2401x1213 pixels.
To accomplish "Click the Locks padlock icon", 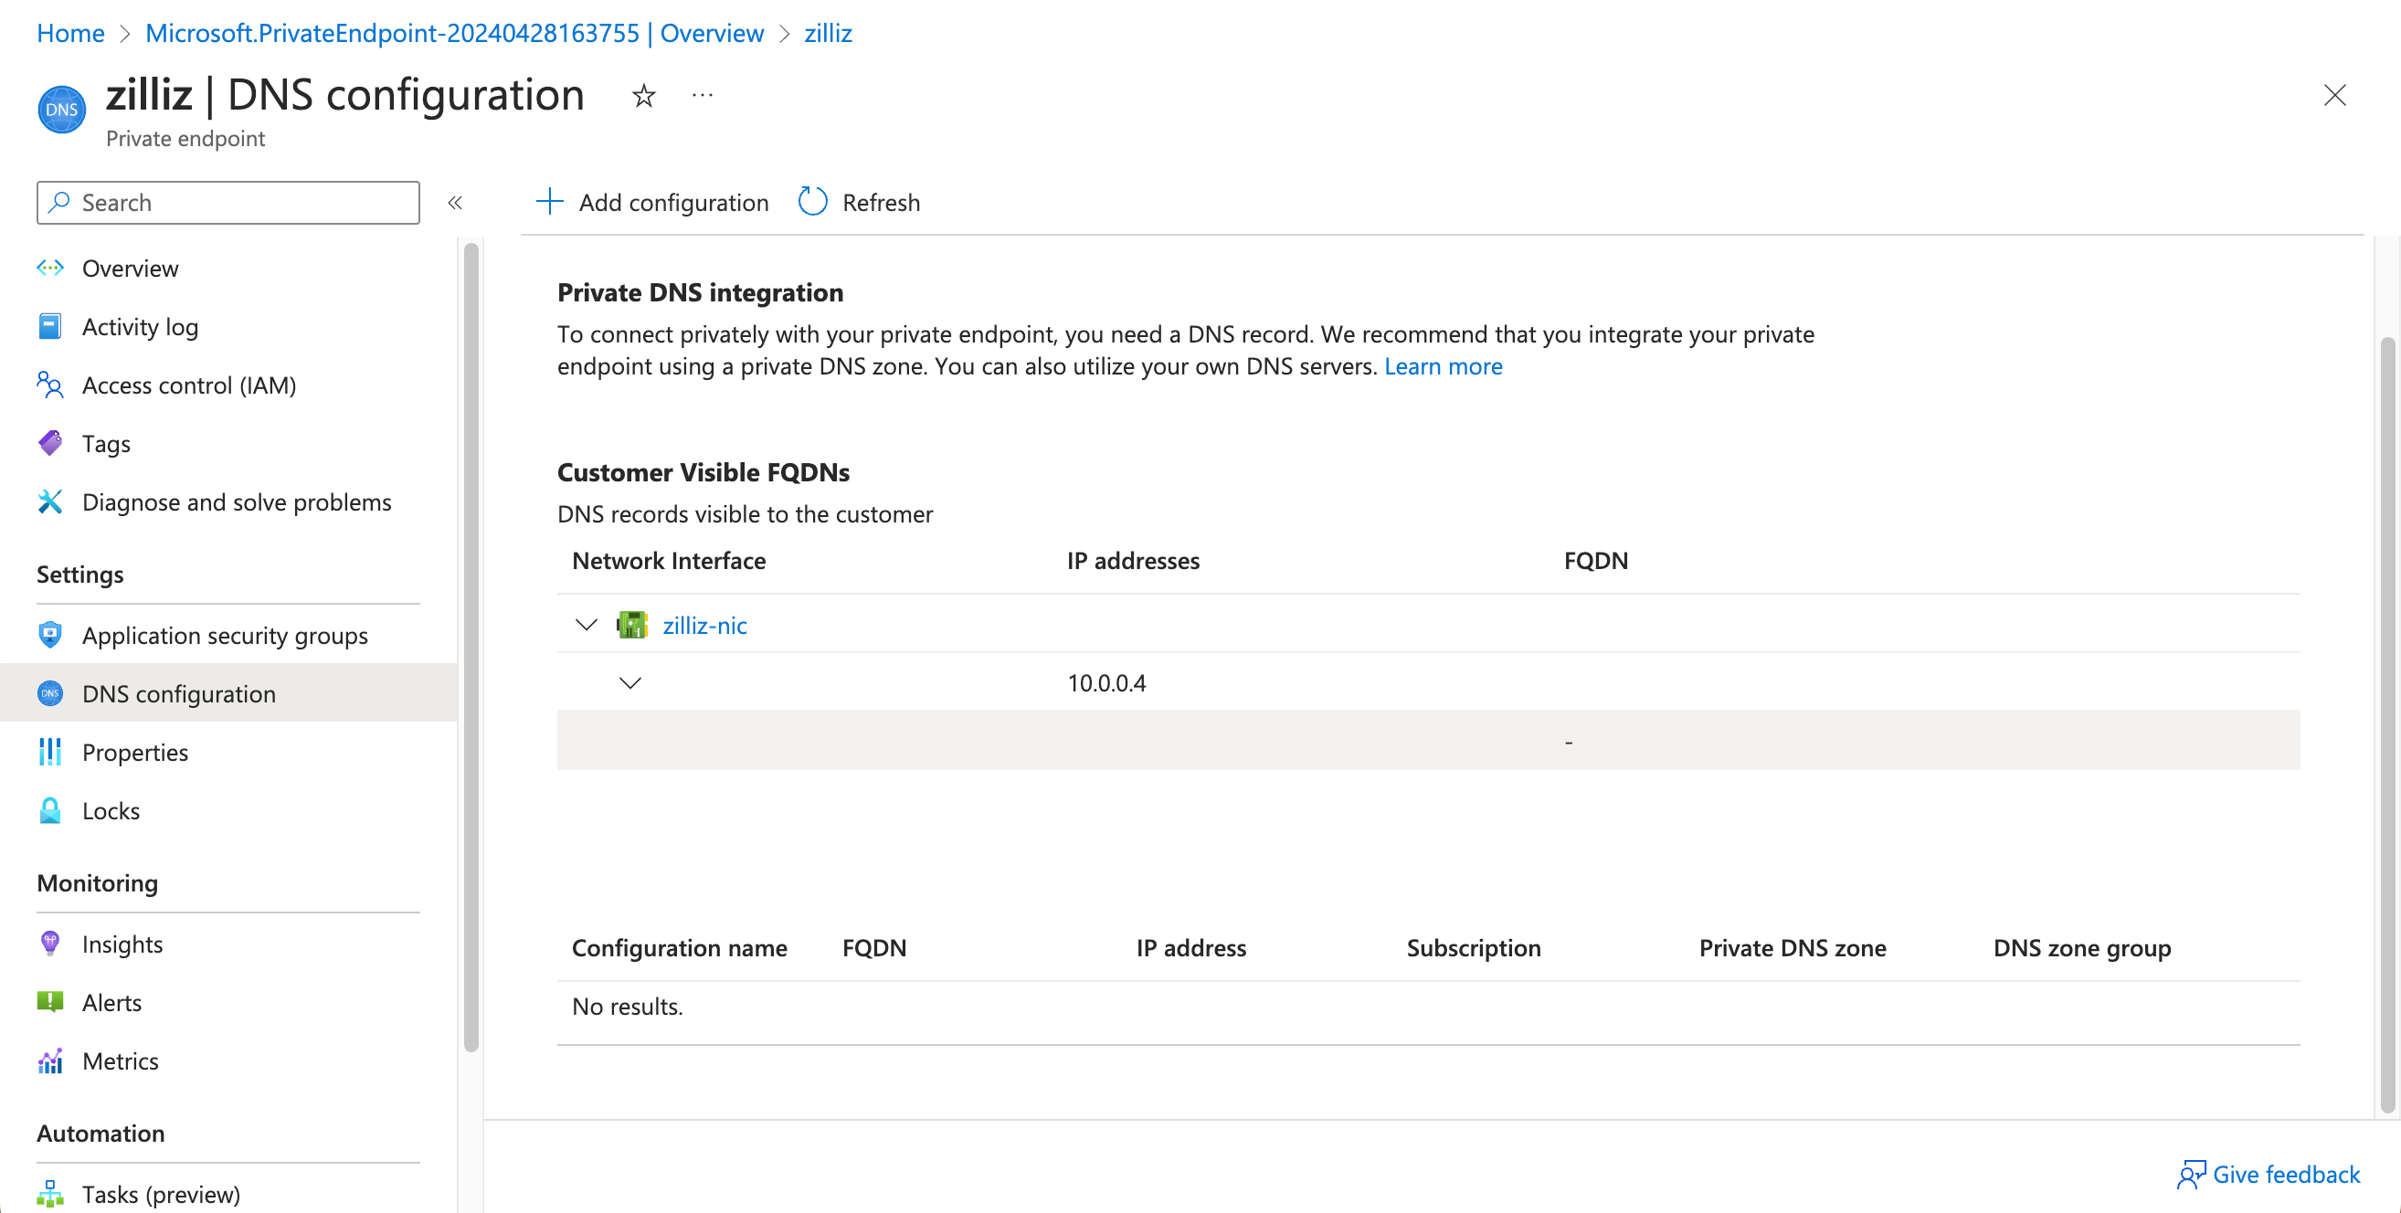I will 50,810.
